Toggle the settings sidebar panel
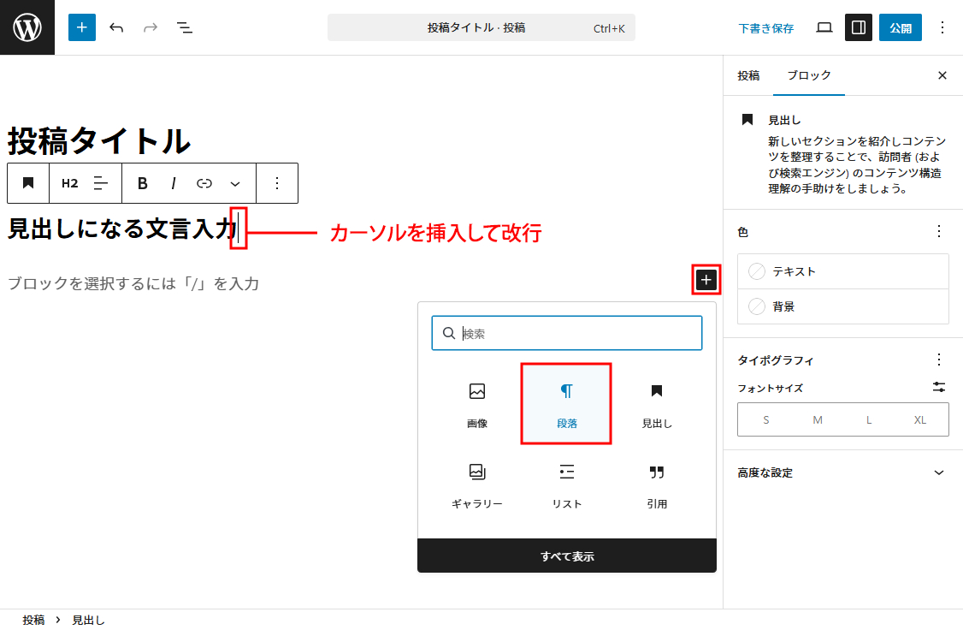This screenshot has width=963, height=630. [859, 27]
